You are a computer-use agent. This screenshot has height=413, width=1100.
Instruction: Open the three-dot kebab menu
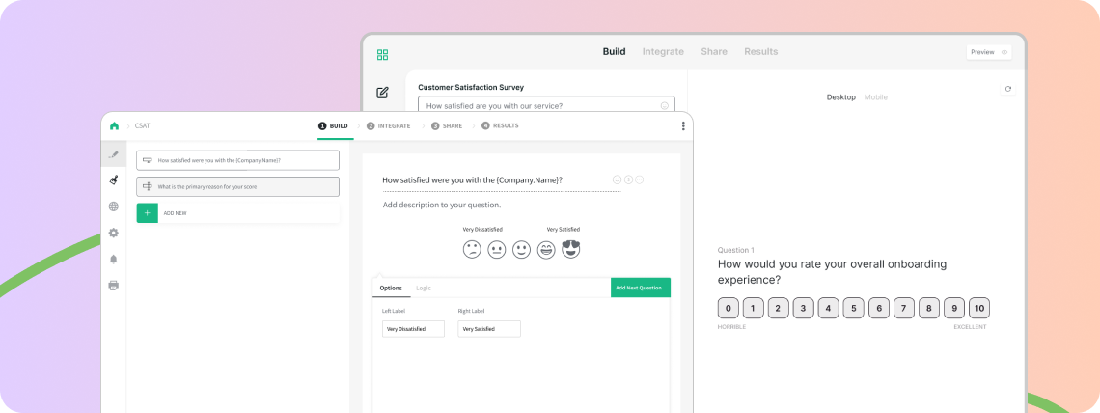(683, 125)
